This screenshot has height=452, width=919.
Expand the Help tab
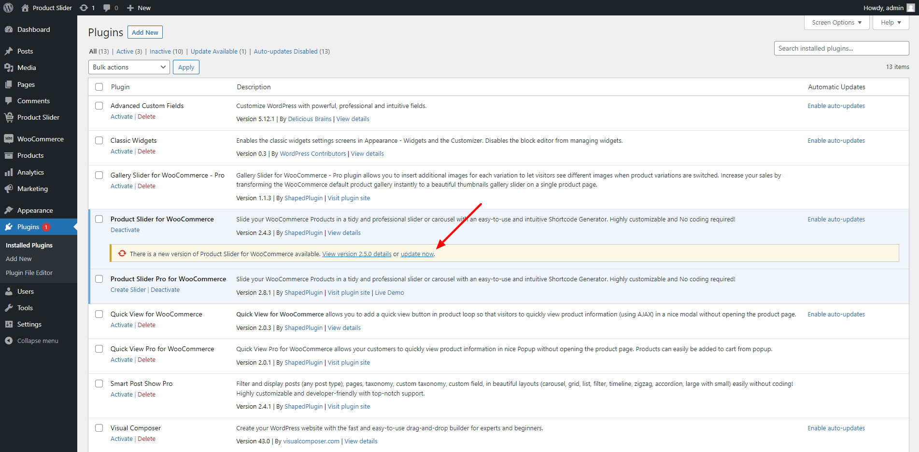(x=891, y=23)
